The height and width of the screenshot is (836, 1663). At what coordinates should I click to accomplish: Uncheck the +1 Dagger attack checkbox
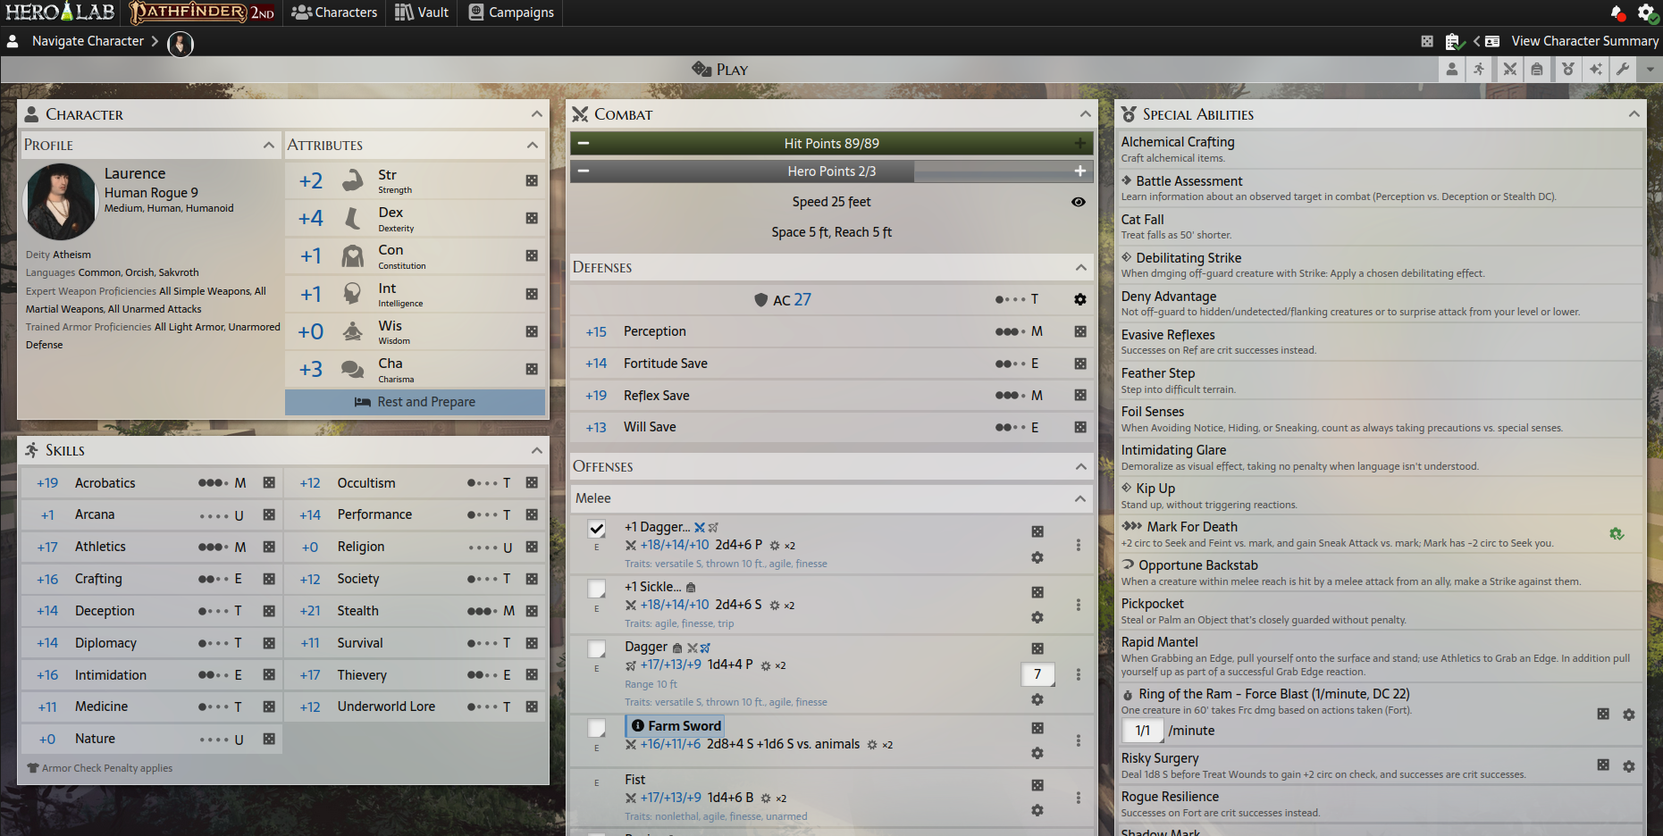coord(596,529)
